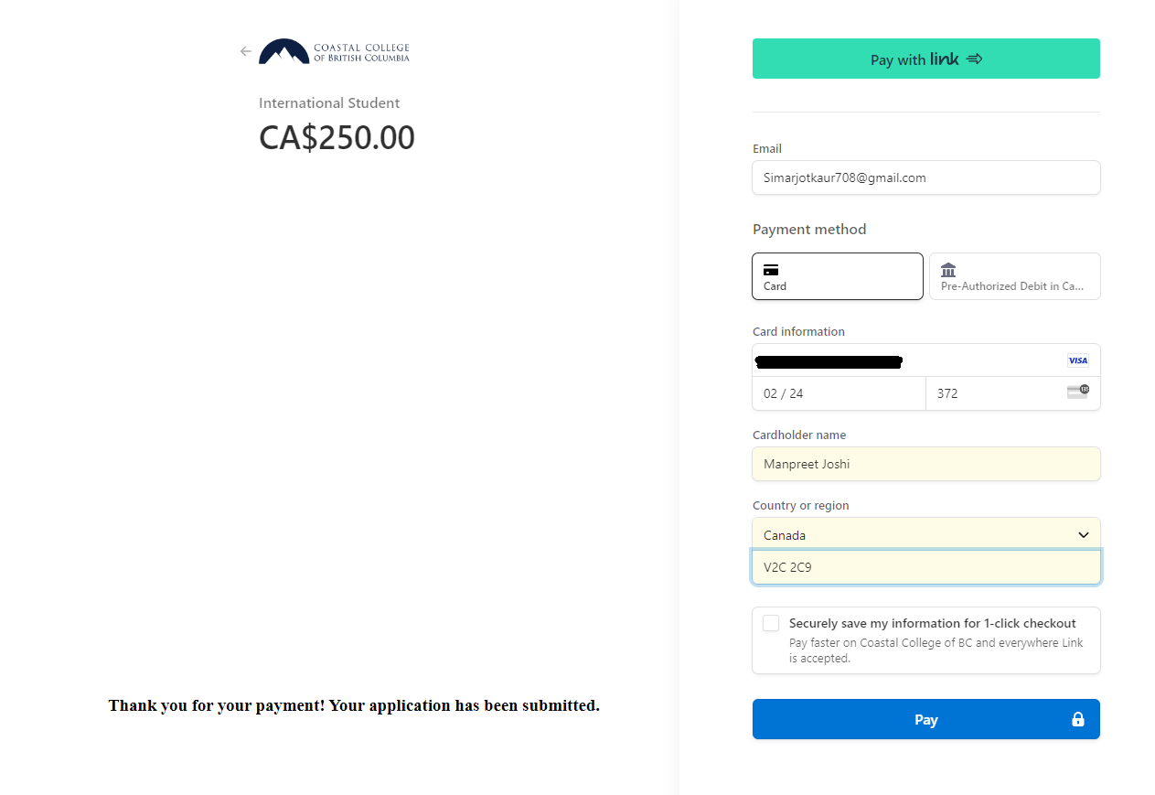Select Pre-Authorized Debit in Canada tab
1155x795 pixels.
1015,276
